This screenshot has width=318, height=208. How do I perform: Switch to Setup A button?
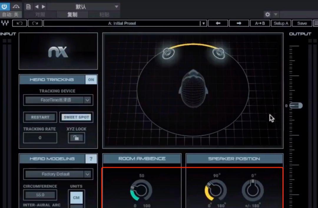pyautogui.click(x=281, y=23)
